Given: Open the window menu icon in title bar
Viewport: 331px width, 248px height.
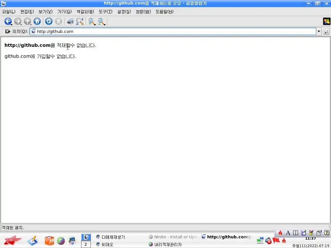Looking at the screenshot, I should tap(3, 3).
